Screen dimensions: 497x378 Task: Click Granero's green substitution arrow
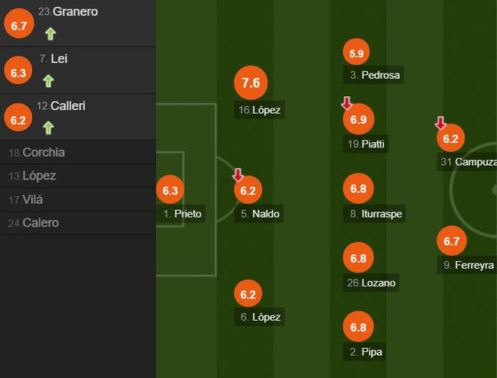[x=50, y=34]
